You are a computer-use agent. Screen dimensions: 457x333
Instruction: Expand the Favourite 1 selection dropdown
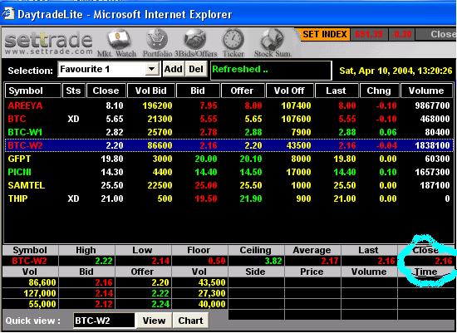coord(151,69)
